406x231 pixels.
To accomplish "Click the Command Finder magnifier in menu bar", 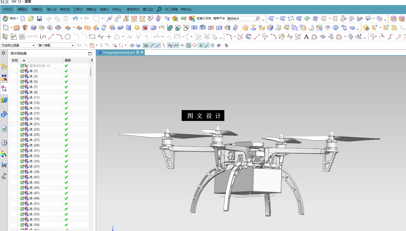I will tap(159, 9).
